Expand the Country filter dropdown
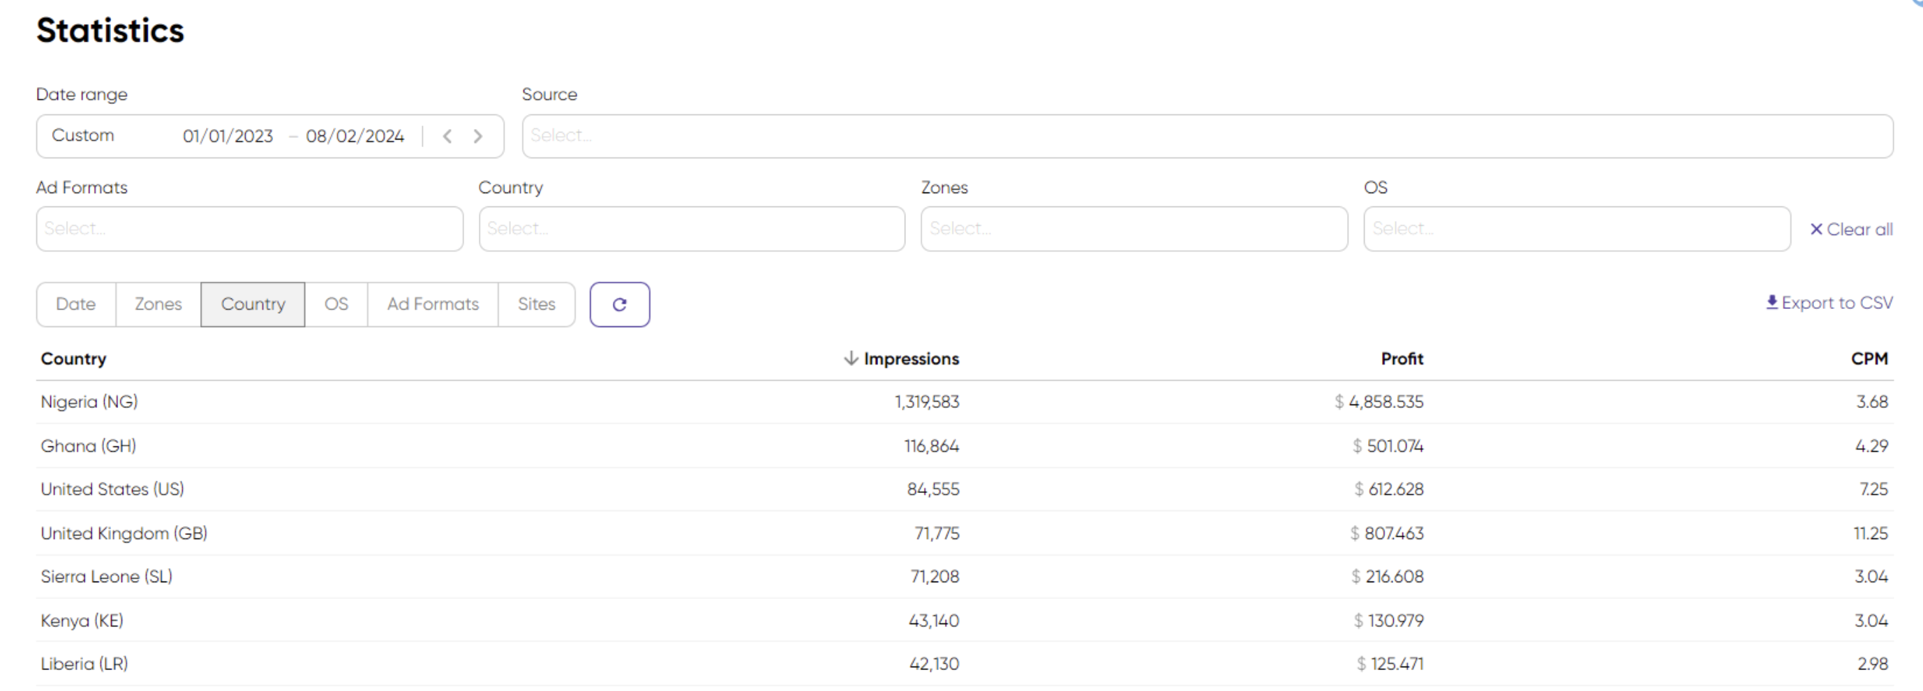The image size is (1923, 691). pyautogui.click(x=691, y=229)
